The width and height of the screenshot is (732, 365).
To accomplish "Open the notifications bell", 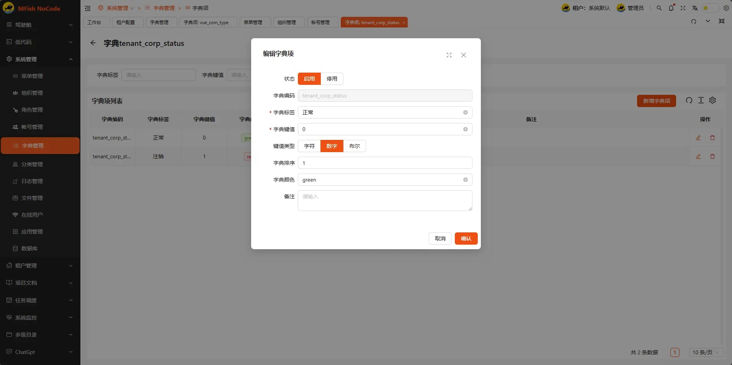I will tap(671, 8).
